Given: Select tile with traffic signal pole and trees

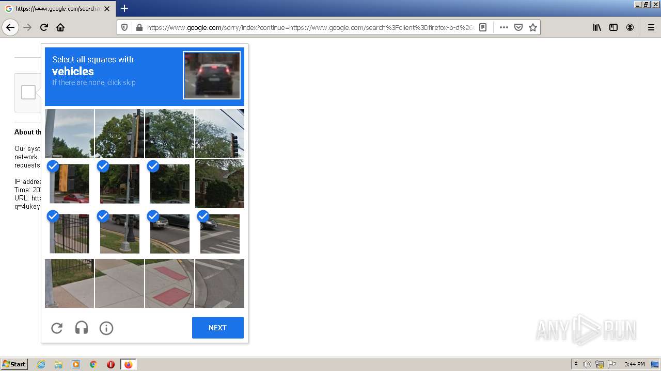Looking at the screenshot, I should 119,133.
